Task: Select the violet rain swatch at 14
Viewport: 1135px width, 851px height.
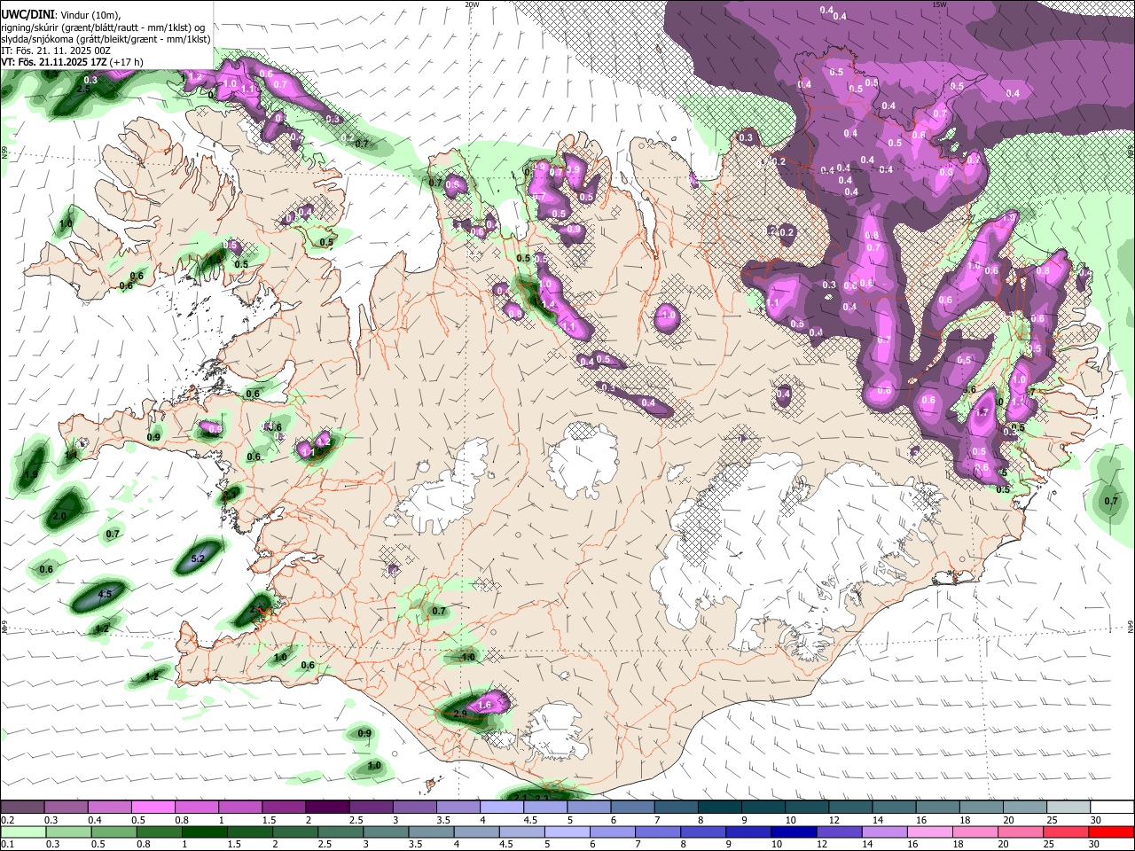Action: pyautogui.click(x=886, y=831)
